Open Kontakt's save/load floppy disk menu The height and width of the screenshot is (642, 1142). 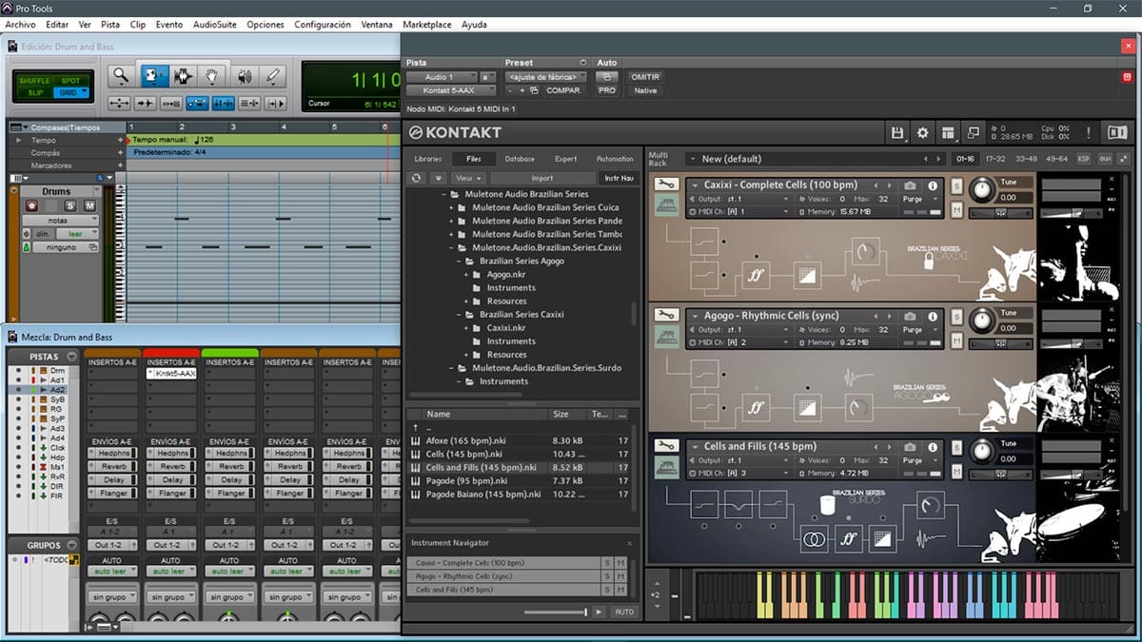click(897, 132)
